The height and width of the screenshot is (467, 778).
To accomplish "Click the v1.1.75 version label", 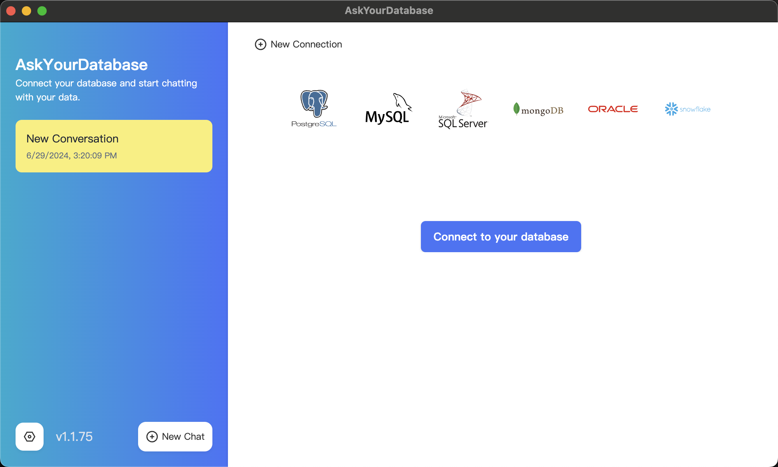I will pyautogui.click(x=74, y=437).
